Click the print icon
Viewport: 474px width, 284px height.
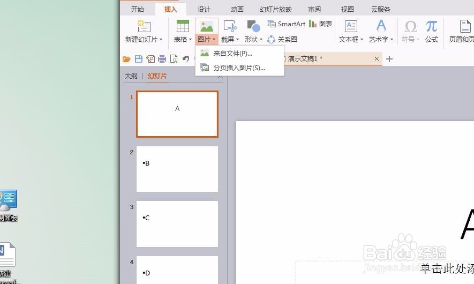[162, 59]
